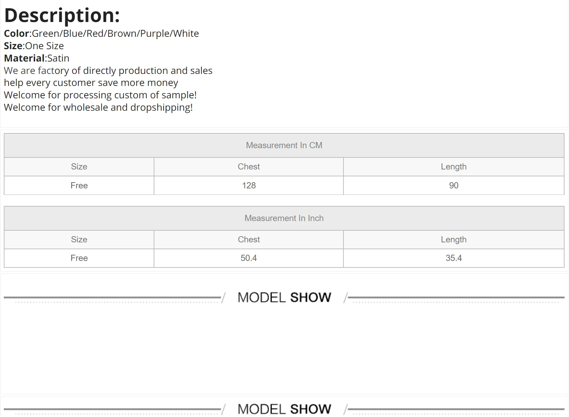Click the wholesale and dropshipping sentence
The width and height of the screenshot is (569, 417).
pyautogui.click(x=98, y=107)
